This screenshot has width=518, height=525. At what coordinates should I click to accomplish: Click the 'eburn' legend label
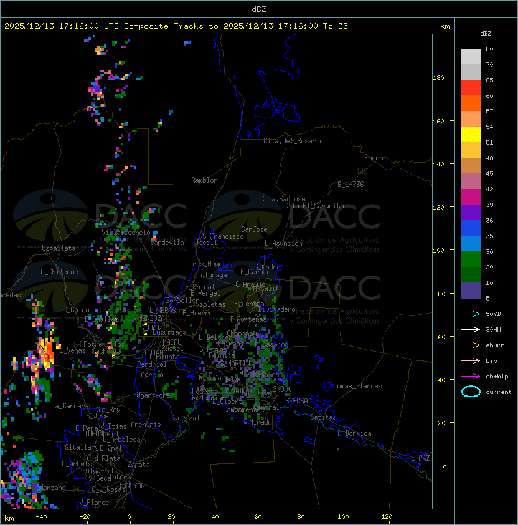(495, 345)
